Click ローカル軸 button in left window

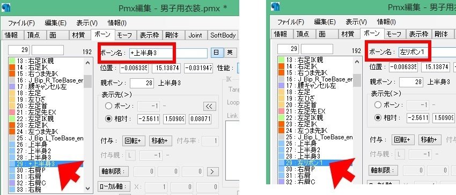(x=113, y=187)
